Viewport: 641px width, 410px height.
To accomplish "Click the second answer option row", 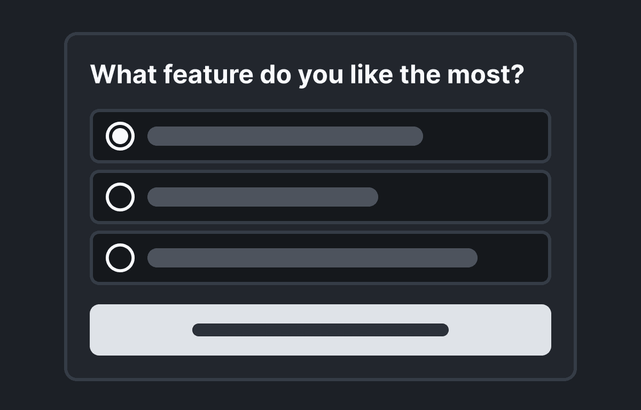I will point(320,197).
